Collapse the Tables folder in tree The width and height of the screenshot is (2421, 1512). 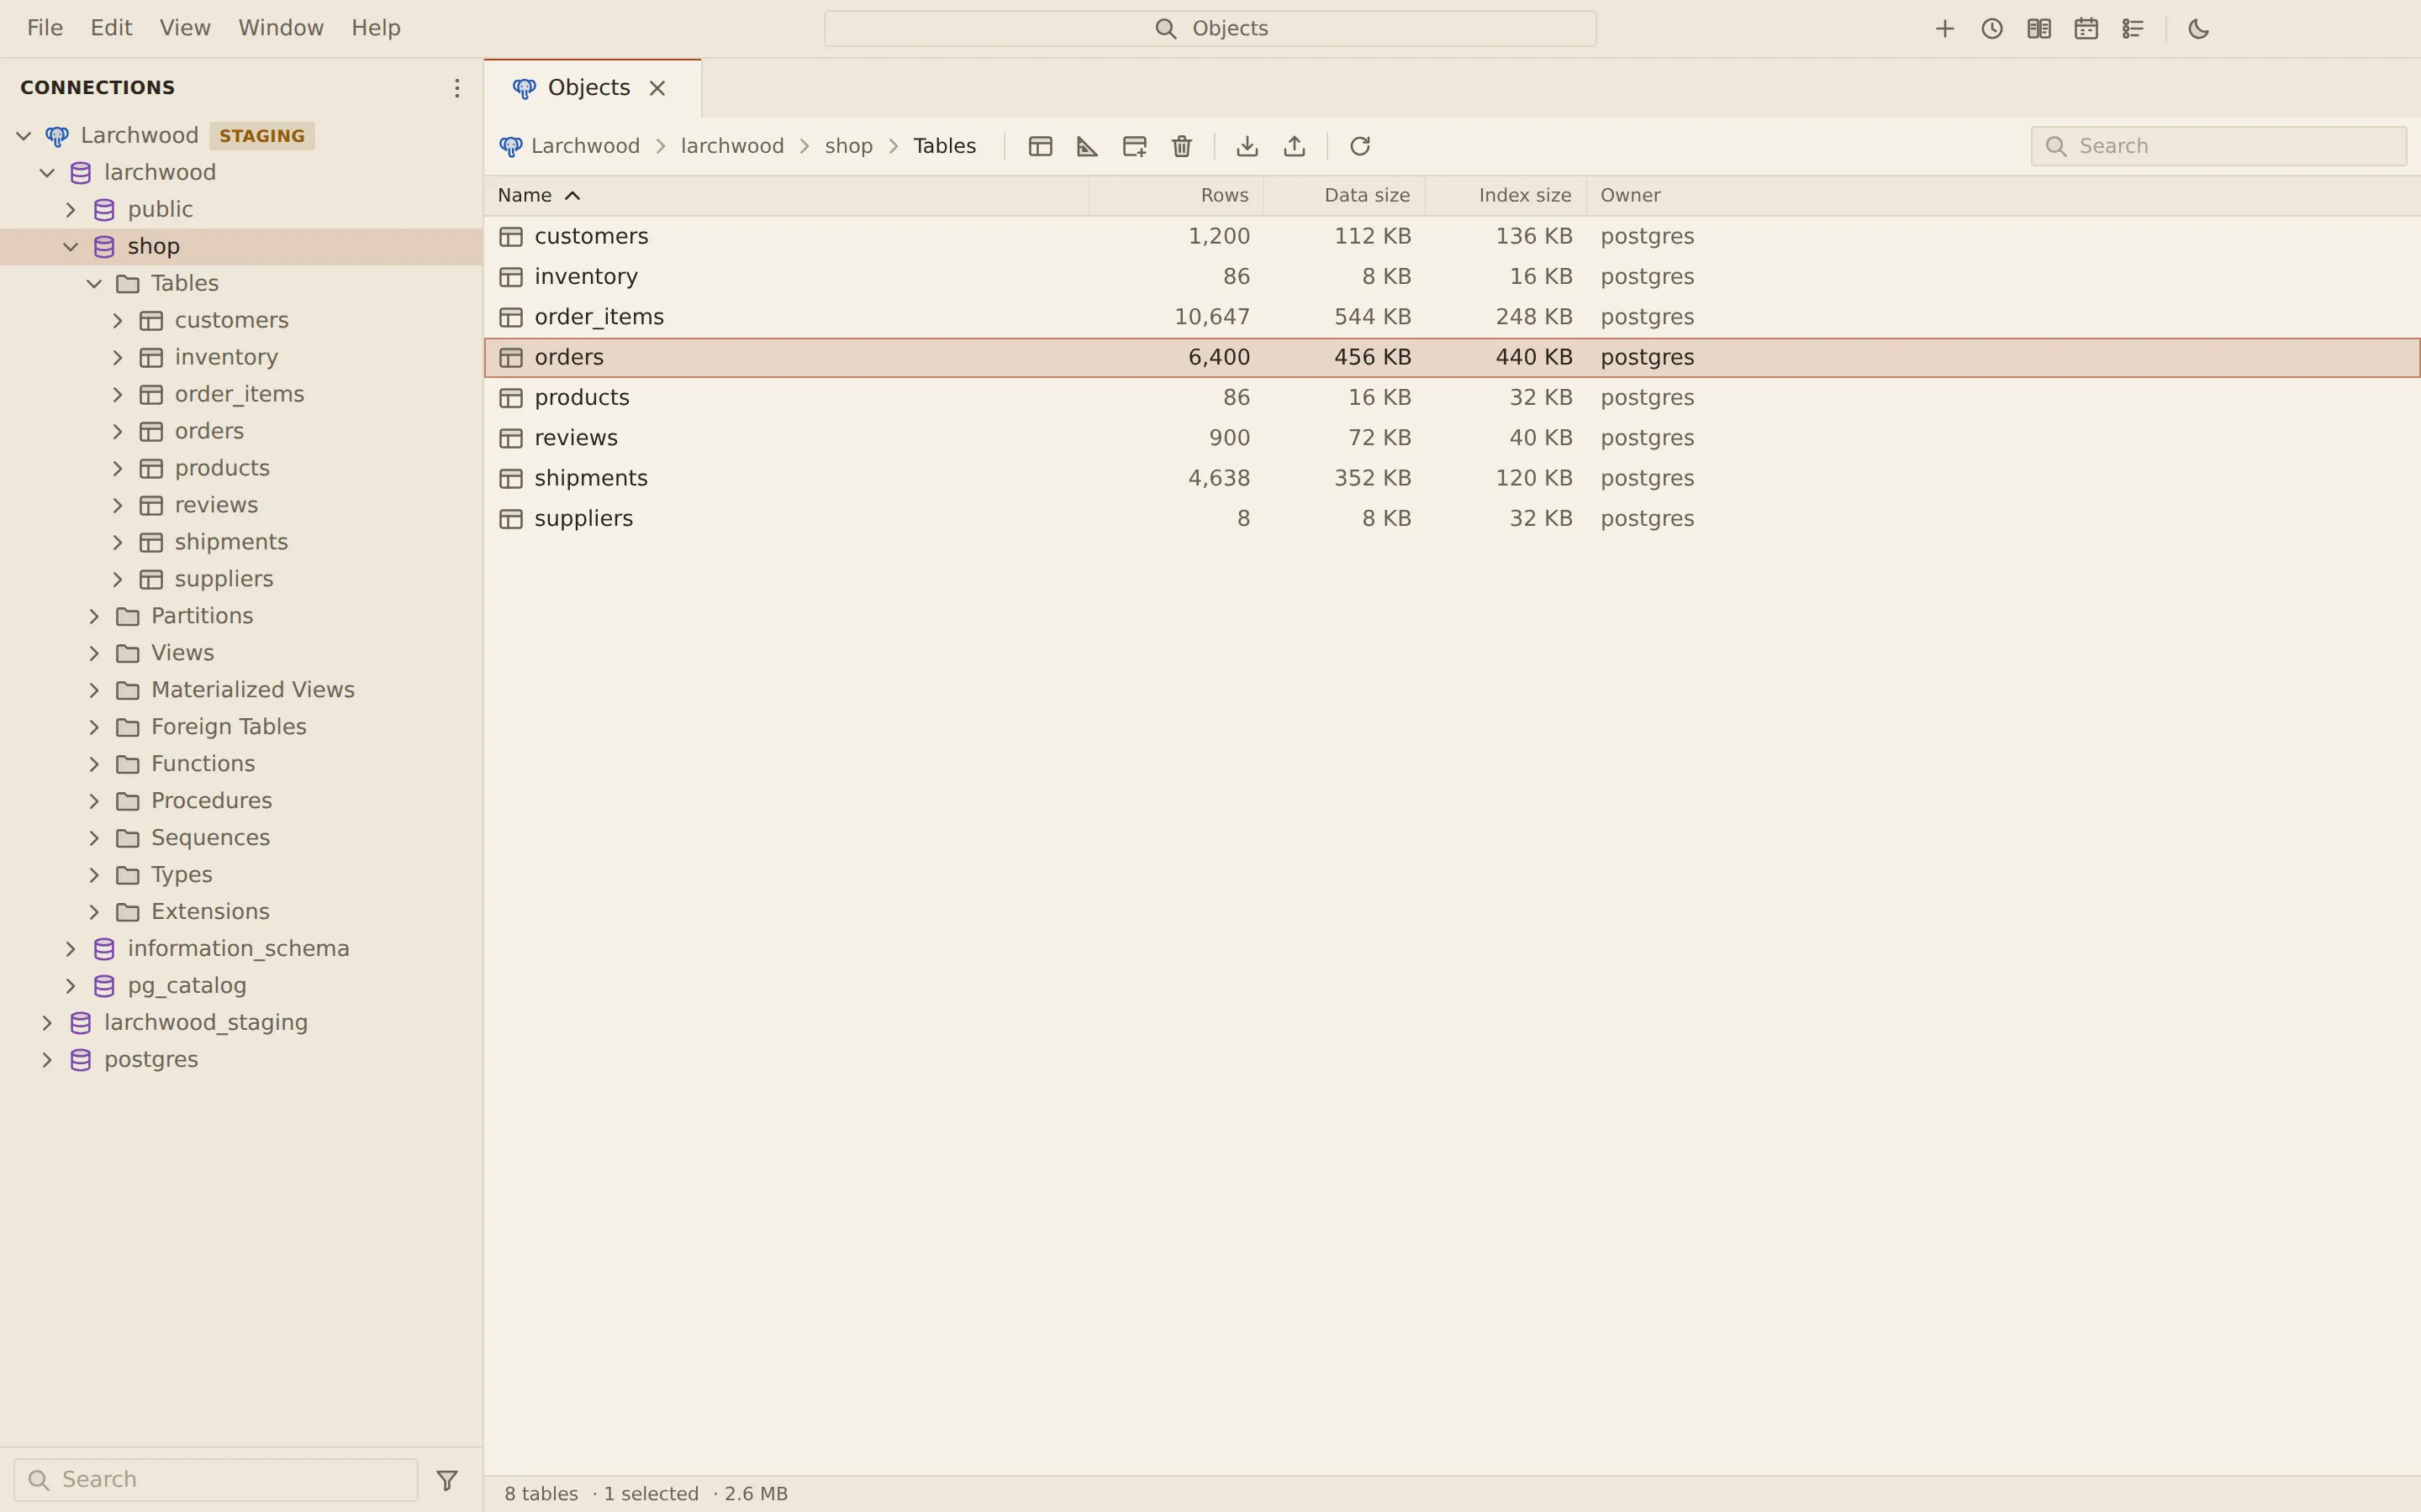(94, 283)
